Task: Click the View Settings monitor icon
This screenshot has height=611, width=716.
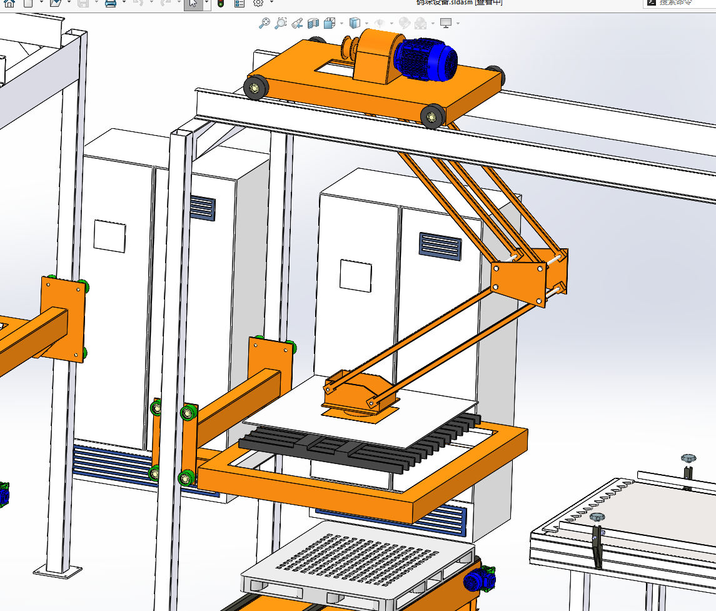Action: 446,23
